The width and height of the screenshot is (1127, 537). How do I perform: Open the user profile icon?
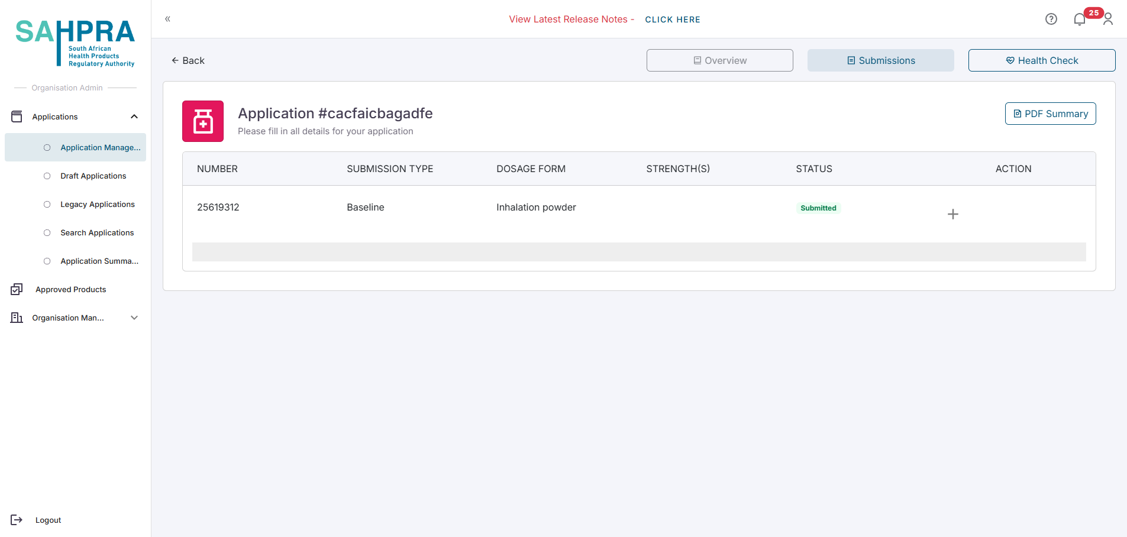1108,20
